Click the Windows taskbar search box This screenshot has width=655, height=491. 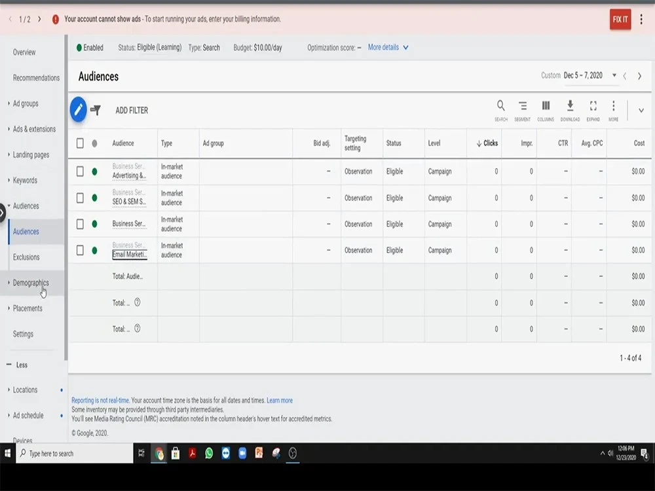tap(75, 454)
